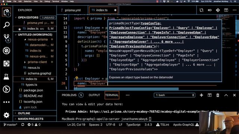Show more panel tabs via the ellipsis
The image size is (239, 134).
point(128,95)
